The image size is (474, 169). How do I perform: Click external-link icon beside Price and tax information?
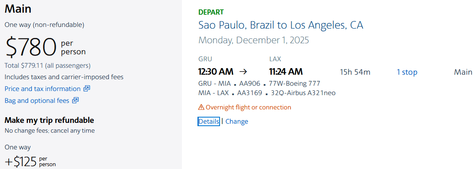(86, 89)
